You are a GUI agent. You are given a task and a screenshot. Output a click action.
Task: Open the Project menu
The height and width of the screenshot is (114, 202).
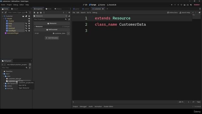(x=9, y=5)
